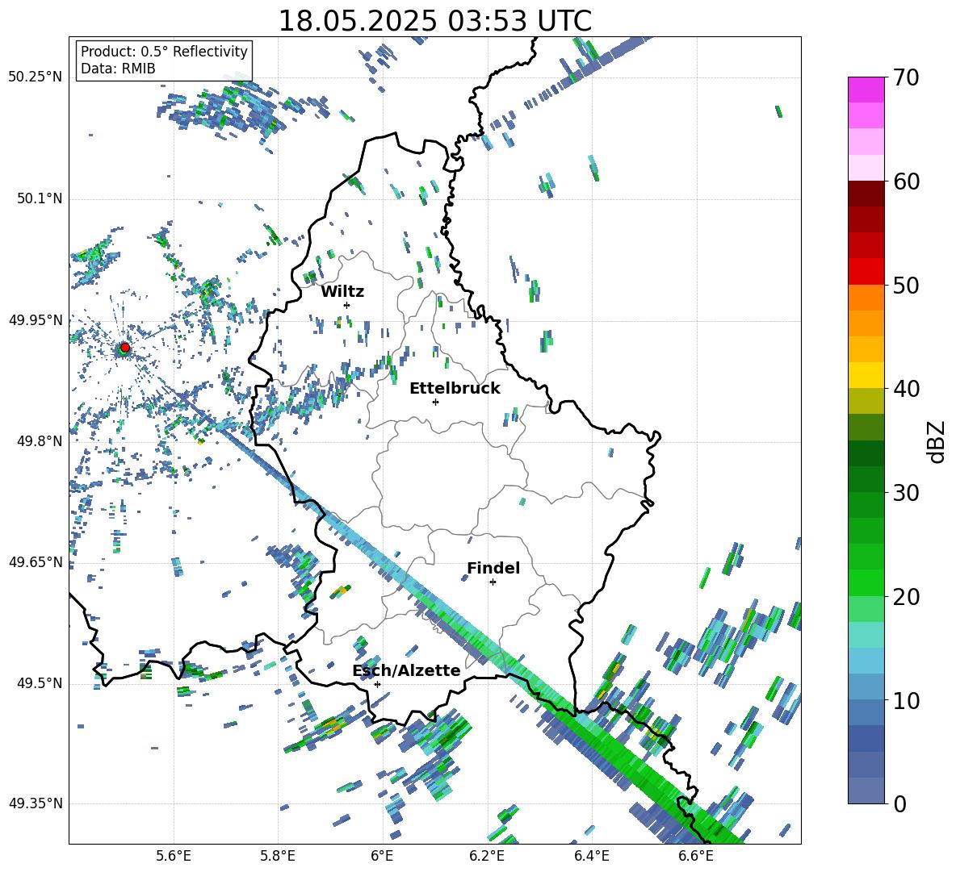The width and height of the screenshot is (956, 872).
Task: Click the Esch/Alzette station cross marker
Action: pos(377,684)
